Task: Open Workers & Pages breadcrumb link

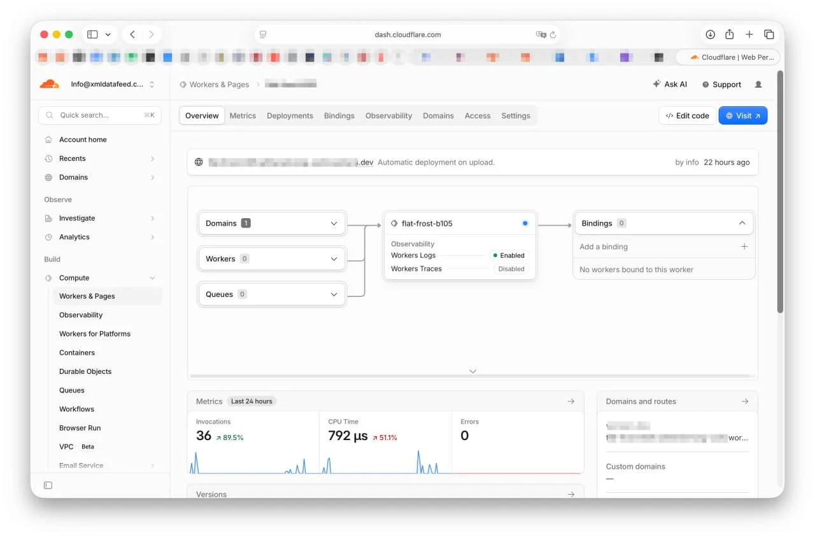Action: point(215,84)
